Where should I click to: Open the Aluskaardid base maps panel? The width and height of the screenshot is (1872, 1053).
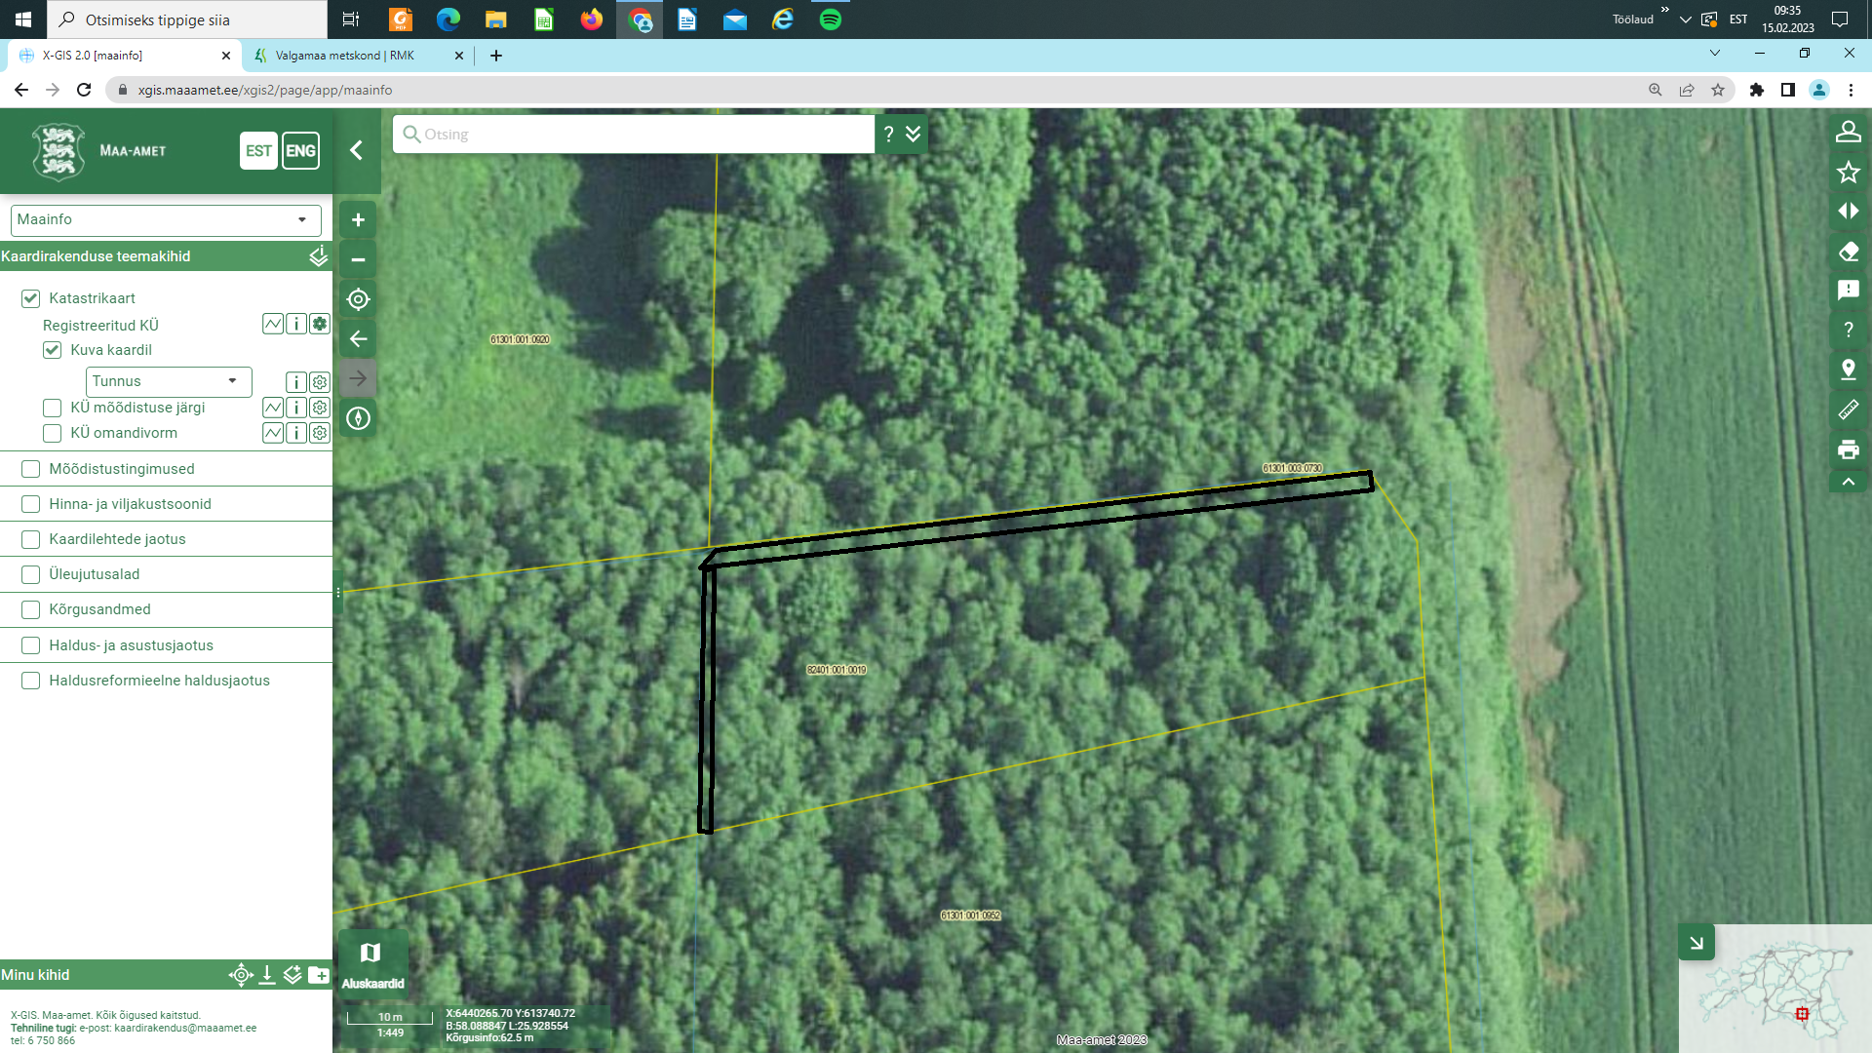click(x=371, y=963)
